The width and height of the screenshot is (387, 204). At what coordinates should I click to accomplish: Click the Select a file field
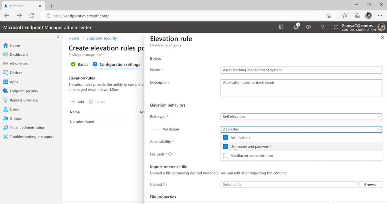(289, 185)
